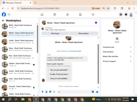
Task: Go back with browser back arrow
Action: (3, 8)
